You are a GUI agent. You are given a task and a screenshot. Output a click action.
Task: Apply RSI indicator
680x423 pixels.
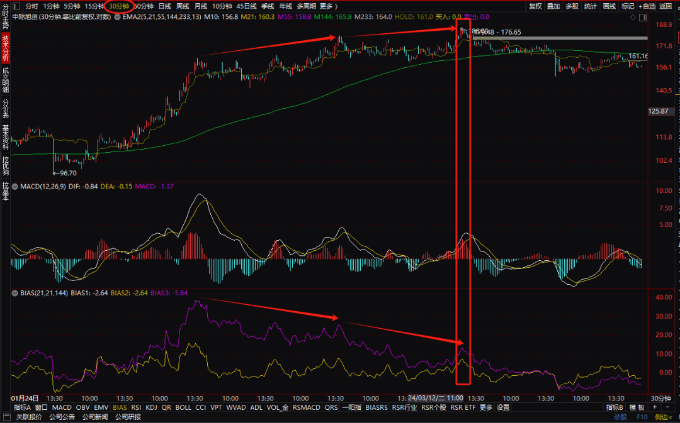coord(136,407)
